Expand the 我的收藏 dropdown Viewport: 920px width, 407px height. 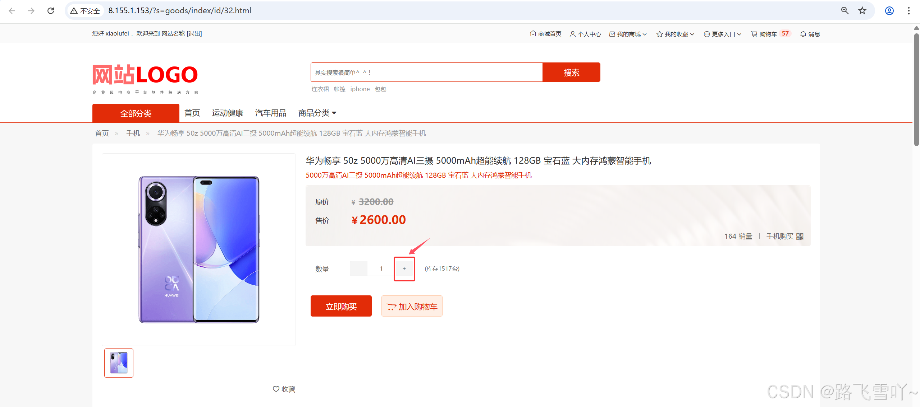(x=675, y=34)
